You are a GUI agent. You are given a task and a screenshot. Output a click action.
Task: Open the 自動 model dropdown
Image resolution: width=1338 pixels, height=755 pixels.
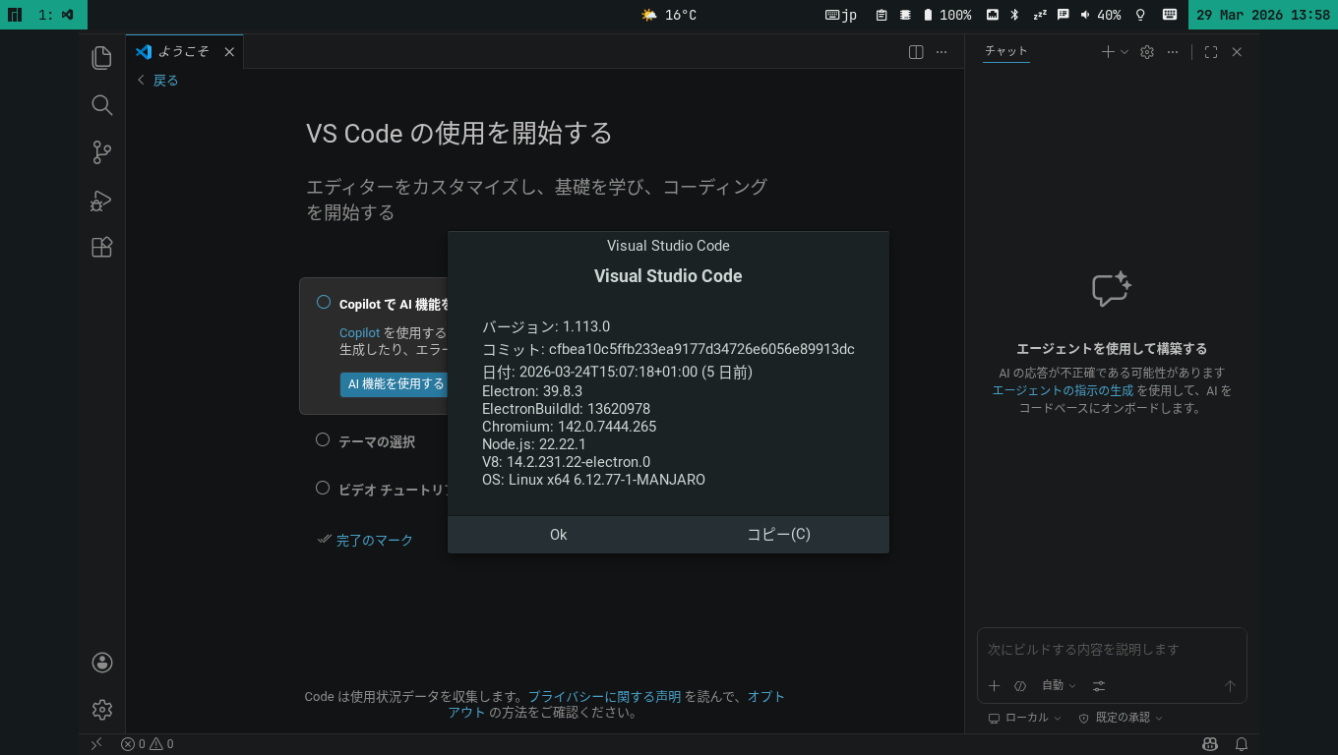(x=1059, y=686)
